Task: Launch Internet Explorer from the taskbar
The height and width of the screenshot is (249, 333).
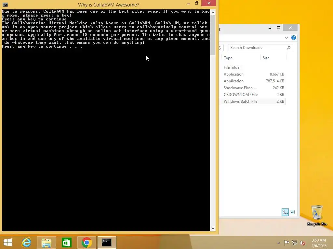Action: 27,243
